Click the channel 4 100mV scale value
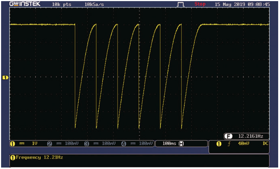The image size is (280, 169). 146,143
